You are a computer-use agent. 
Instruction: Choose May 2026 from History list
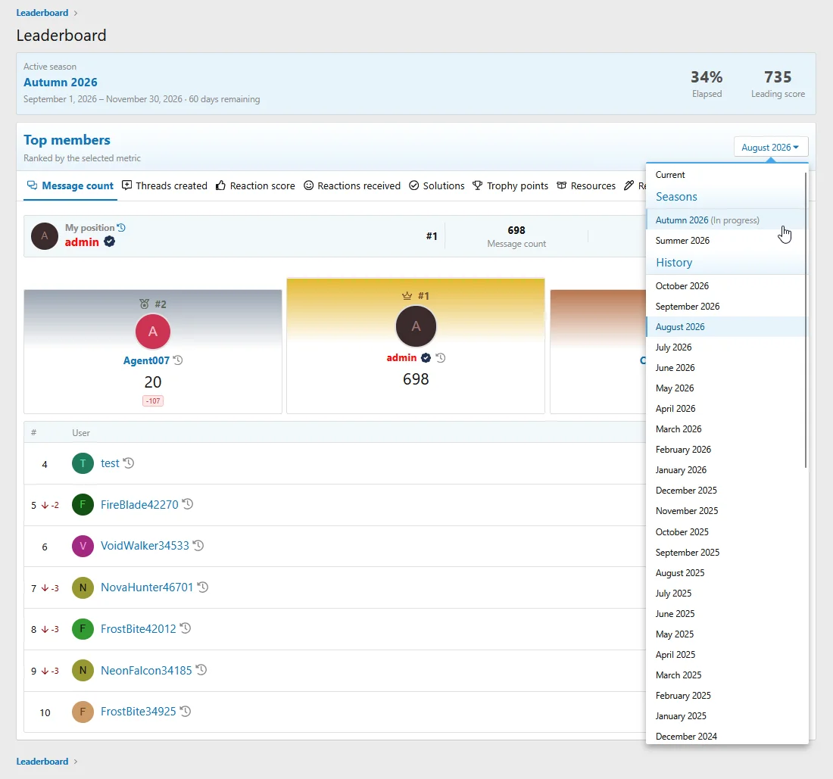coord(725,388)
